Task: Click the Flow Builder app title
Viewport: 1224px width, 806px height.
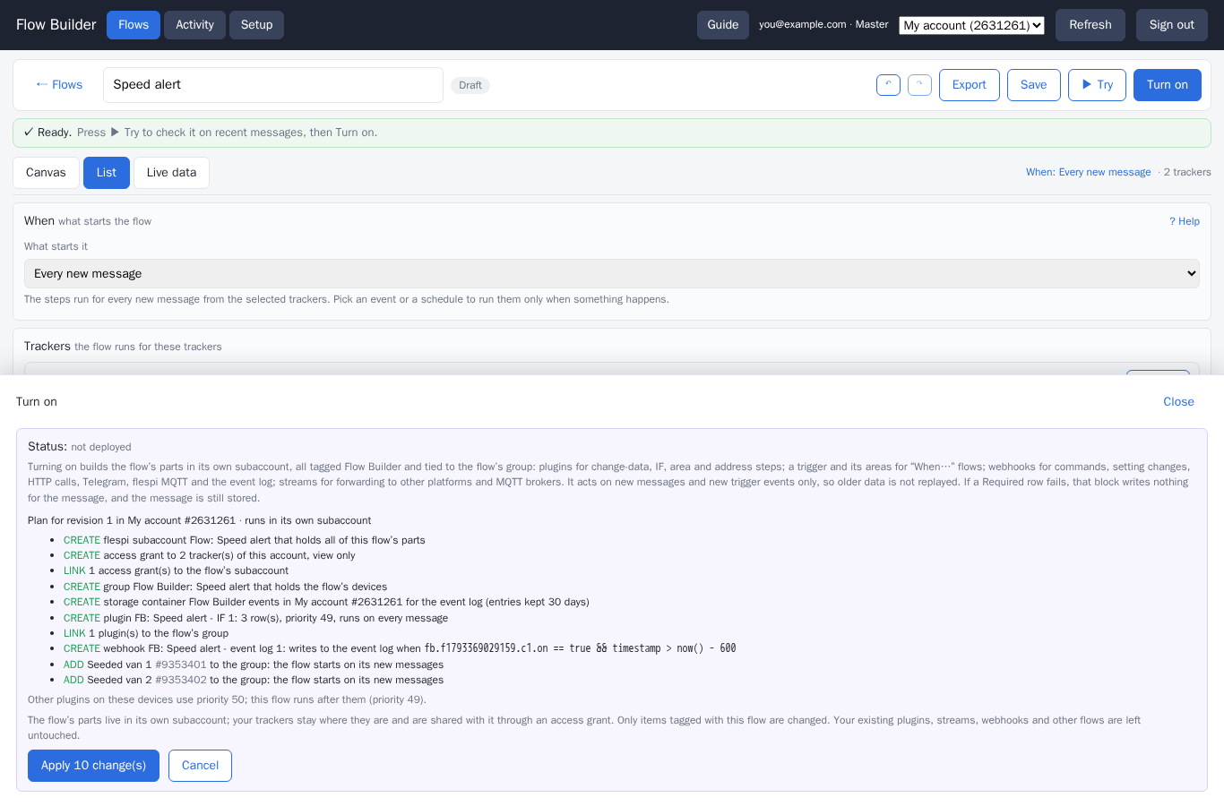Action: click(x=56, y=25)
